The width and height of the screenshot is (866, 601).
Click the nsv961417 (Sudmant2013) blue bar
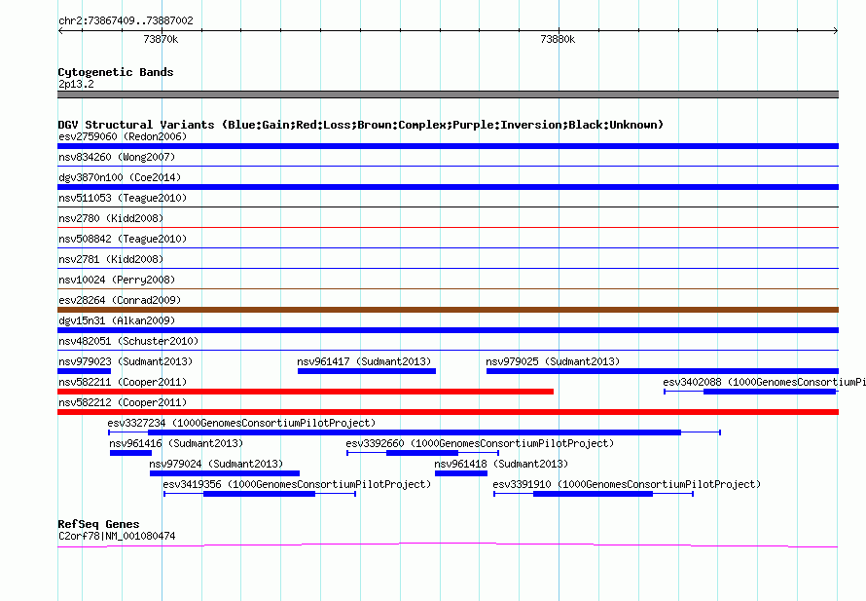click(367, 371)
